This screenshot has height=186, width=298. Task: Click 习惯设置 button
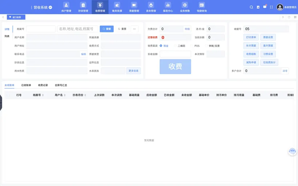(x=268, y=54)
